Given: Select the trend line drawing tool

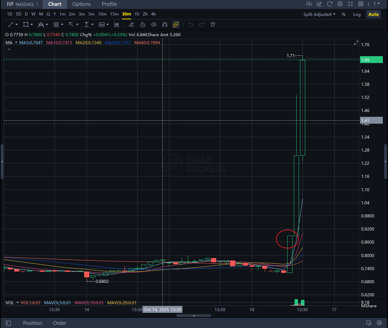Looking at the screenshot, I should [11, 24].
